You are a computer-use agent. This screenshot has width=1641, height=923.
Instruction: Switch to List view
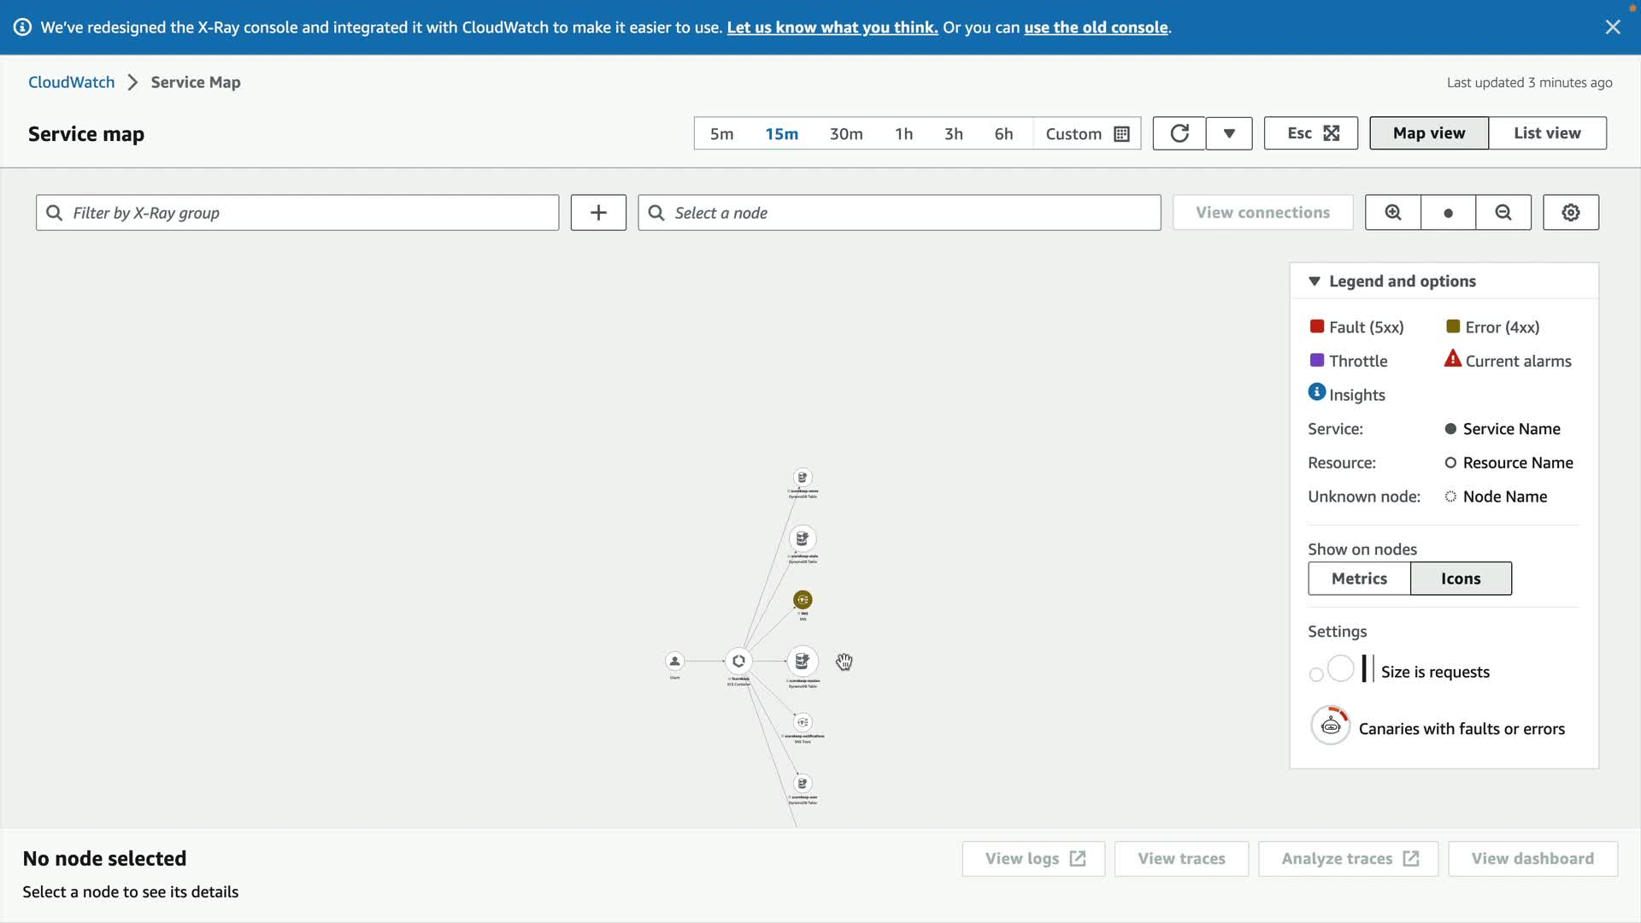(1546, 133)
